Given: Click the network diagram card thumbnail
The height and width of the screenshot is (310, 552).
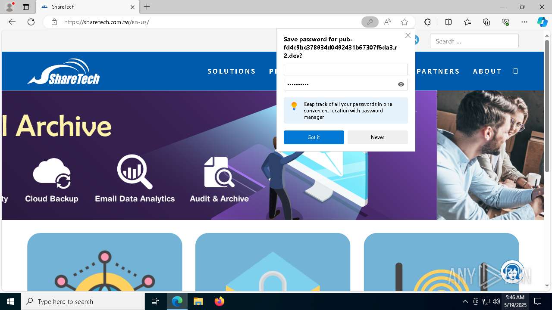Looking at the screenshot, I should point(105,262).
